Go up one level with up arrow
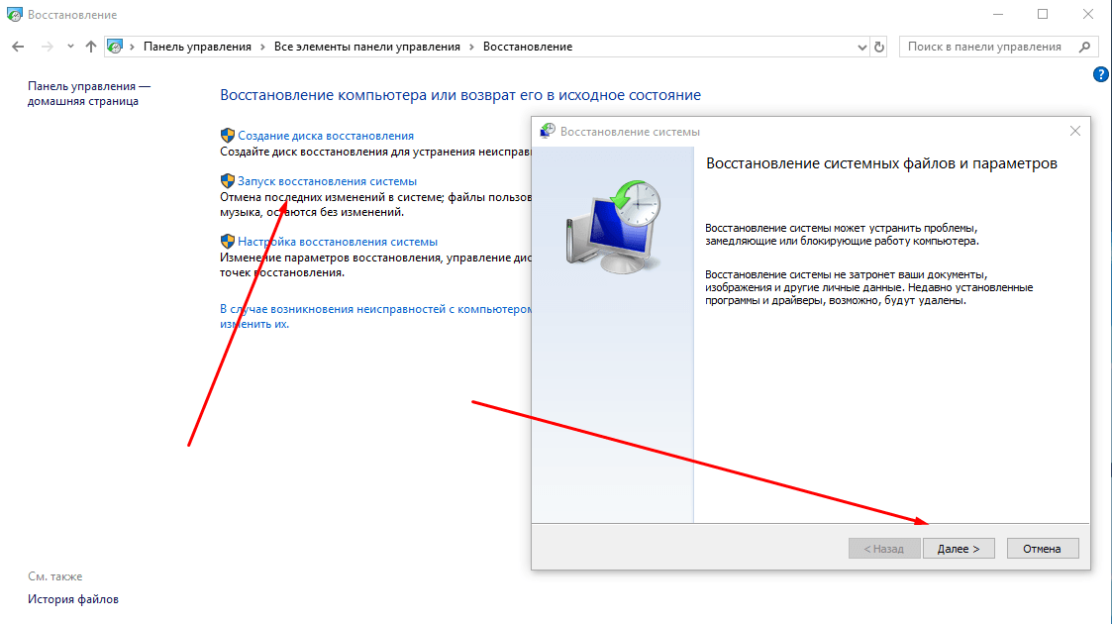This screenshot has width=1112, height=624. click(x=91, y=47)
